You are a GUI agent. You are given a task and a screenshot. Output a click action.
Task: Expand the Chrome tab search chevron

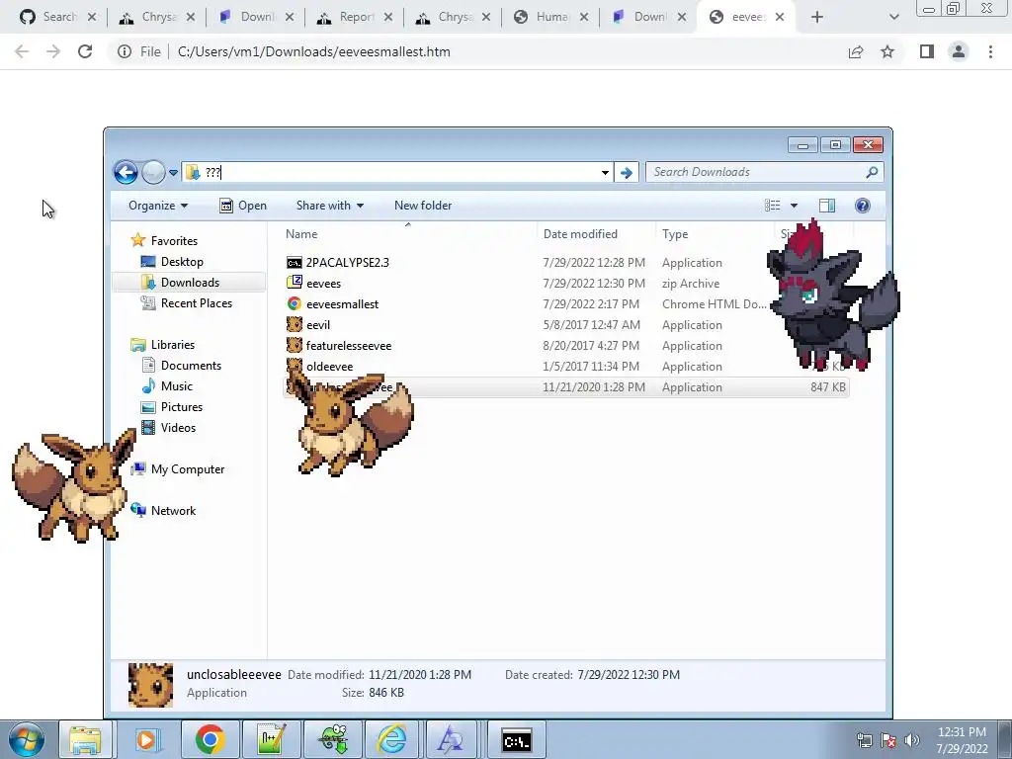893,17
